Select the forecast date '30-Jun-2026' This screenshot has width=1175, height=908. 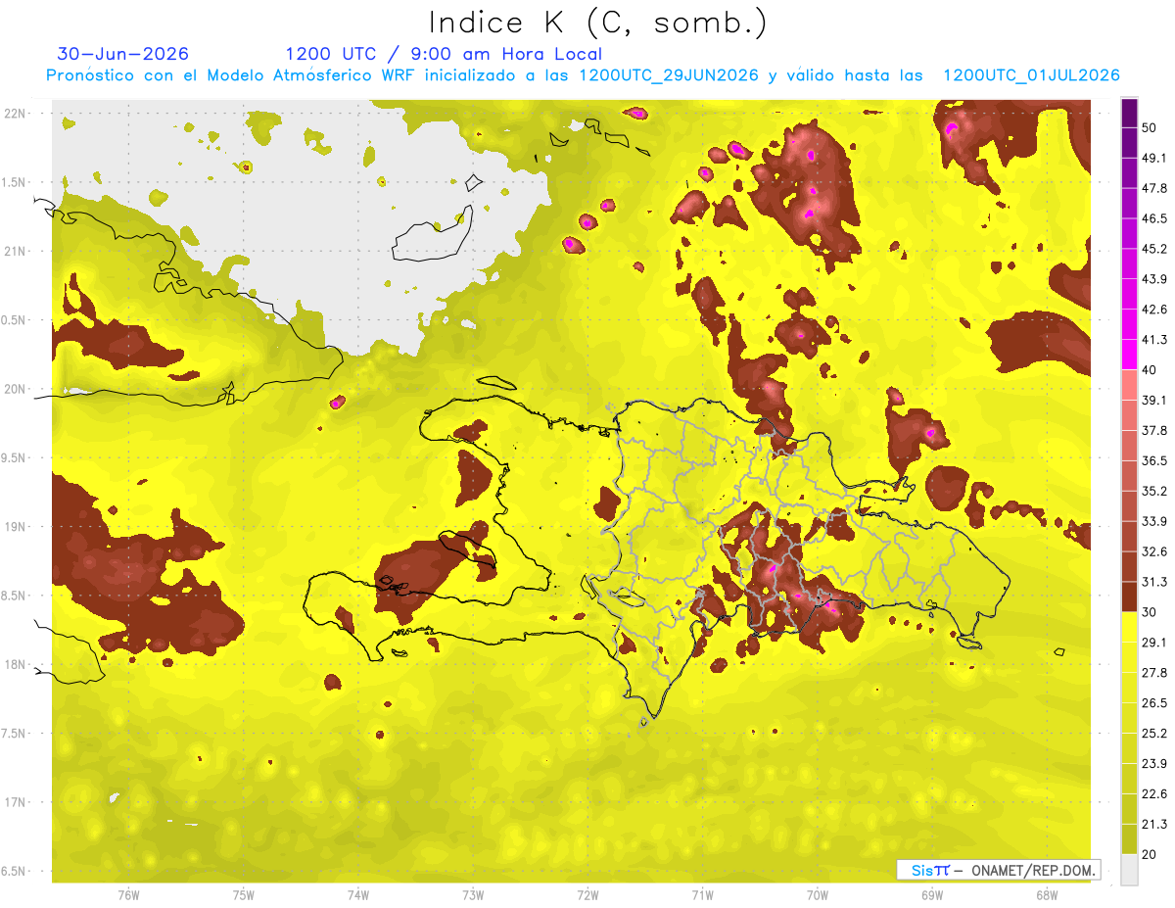click(x=123, y=54)
